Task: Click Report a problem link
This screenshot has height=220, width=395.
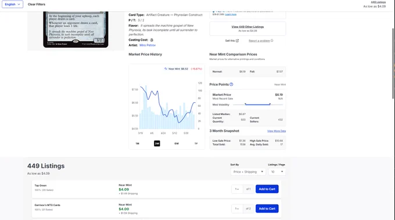Action: 259,41
